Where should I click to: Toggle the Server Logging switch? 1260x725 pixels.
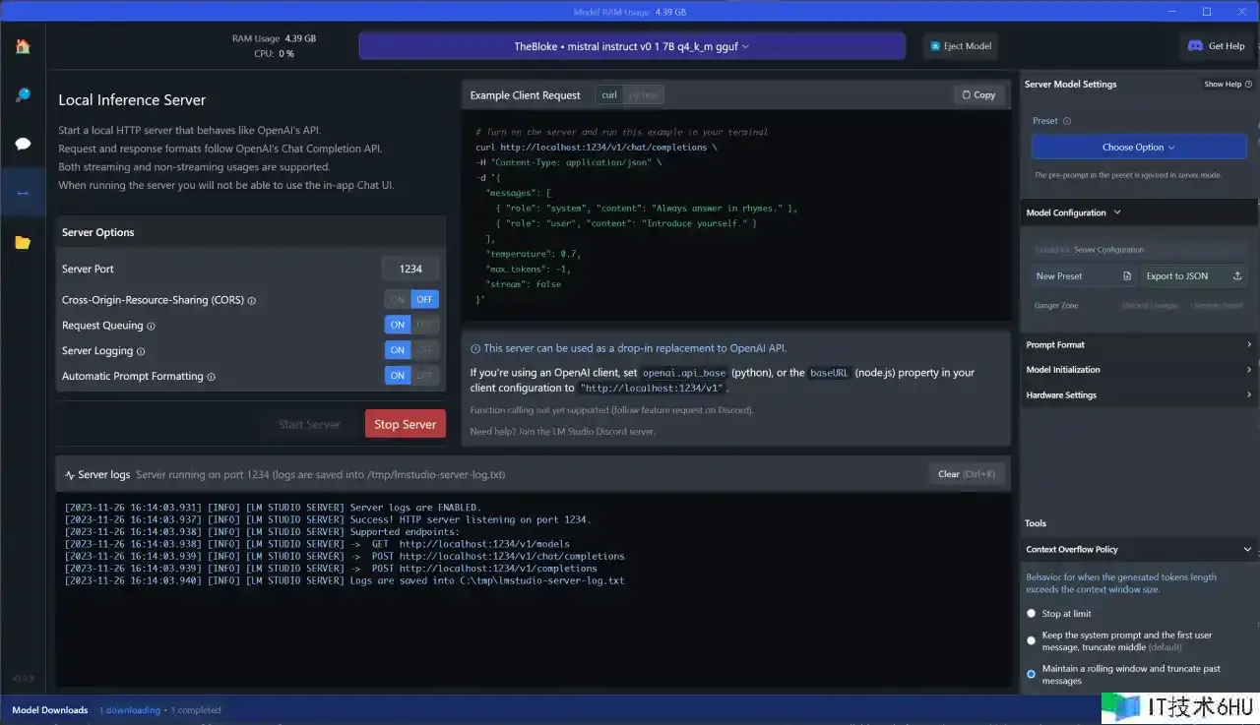tap(410, 350)
